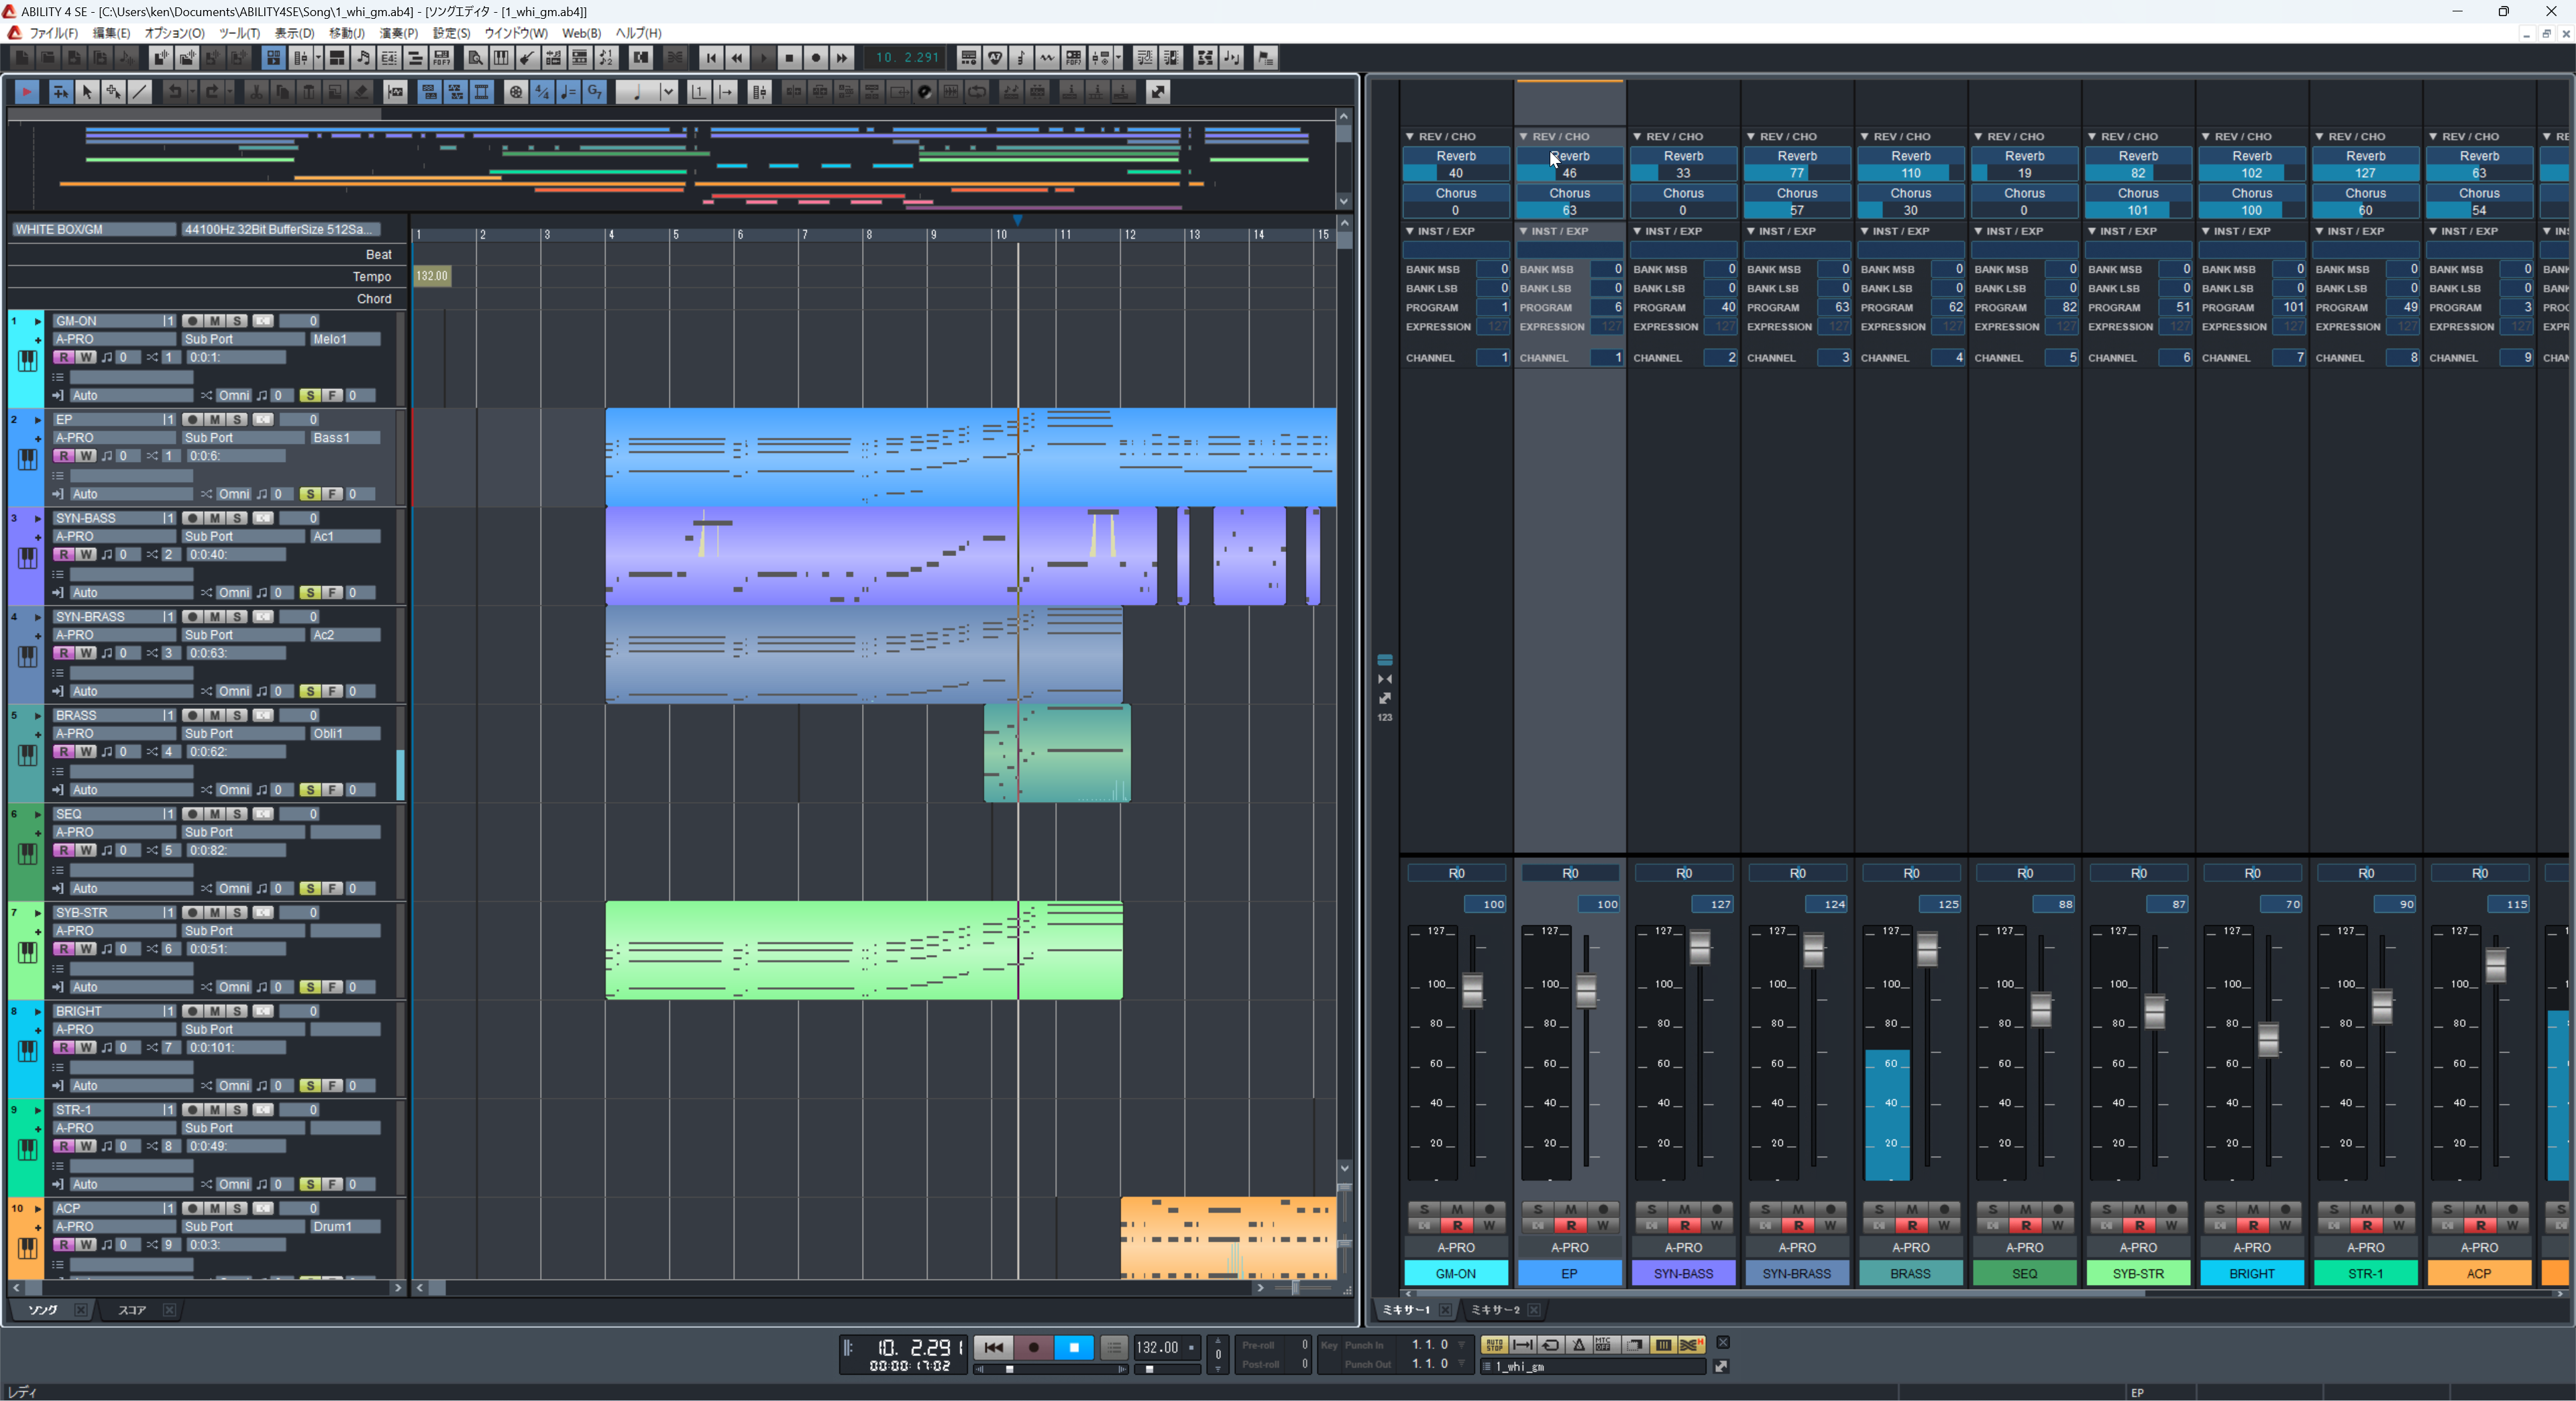Screen dimensions: 2576x1401
Task: Click the ACP mixer channel label
Action: click(x=2479, y=1273)
